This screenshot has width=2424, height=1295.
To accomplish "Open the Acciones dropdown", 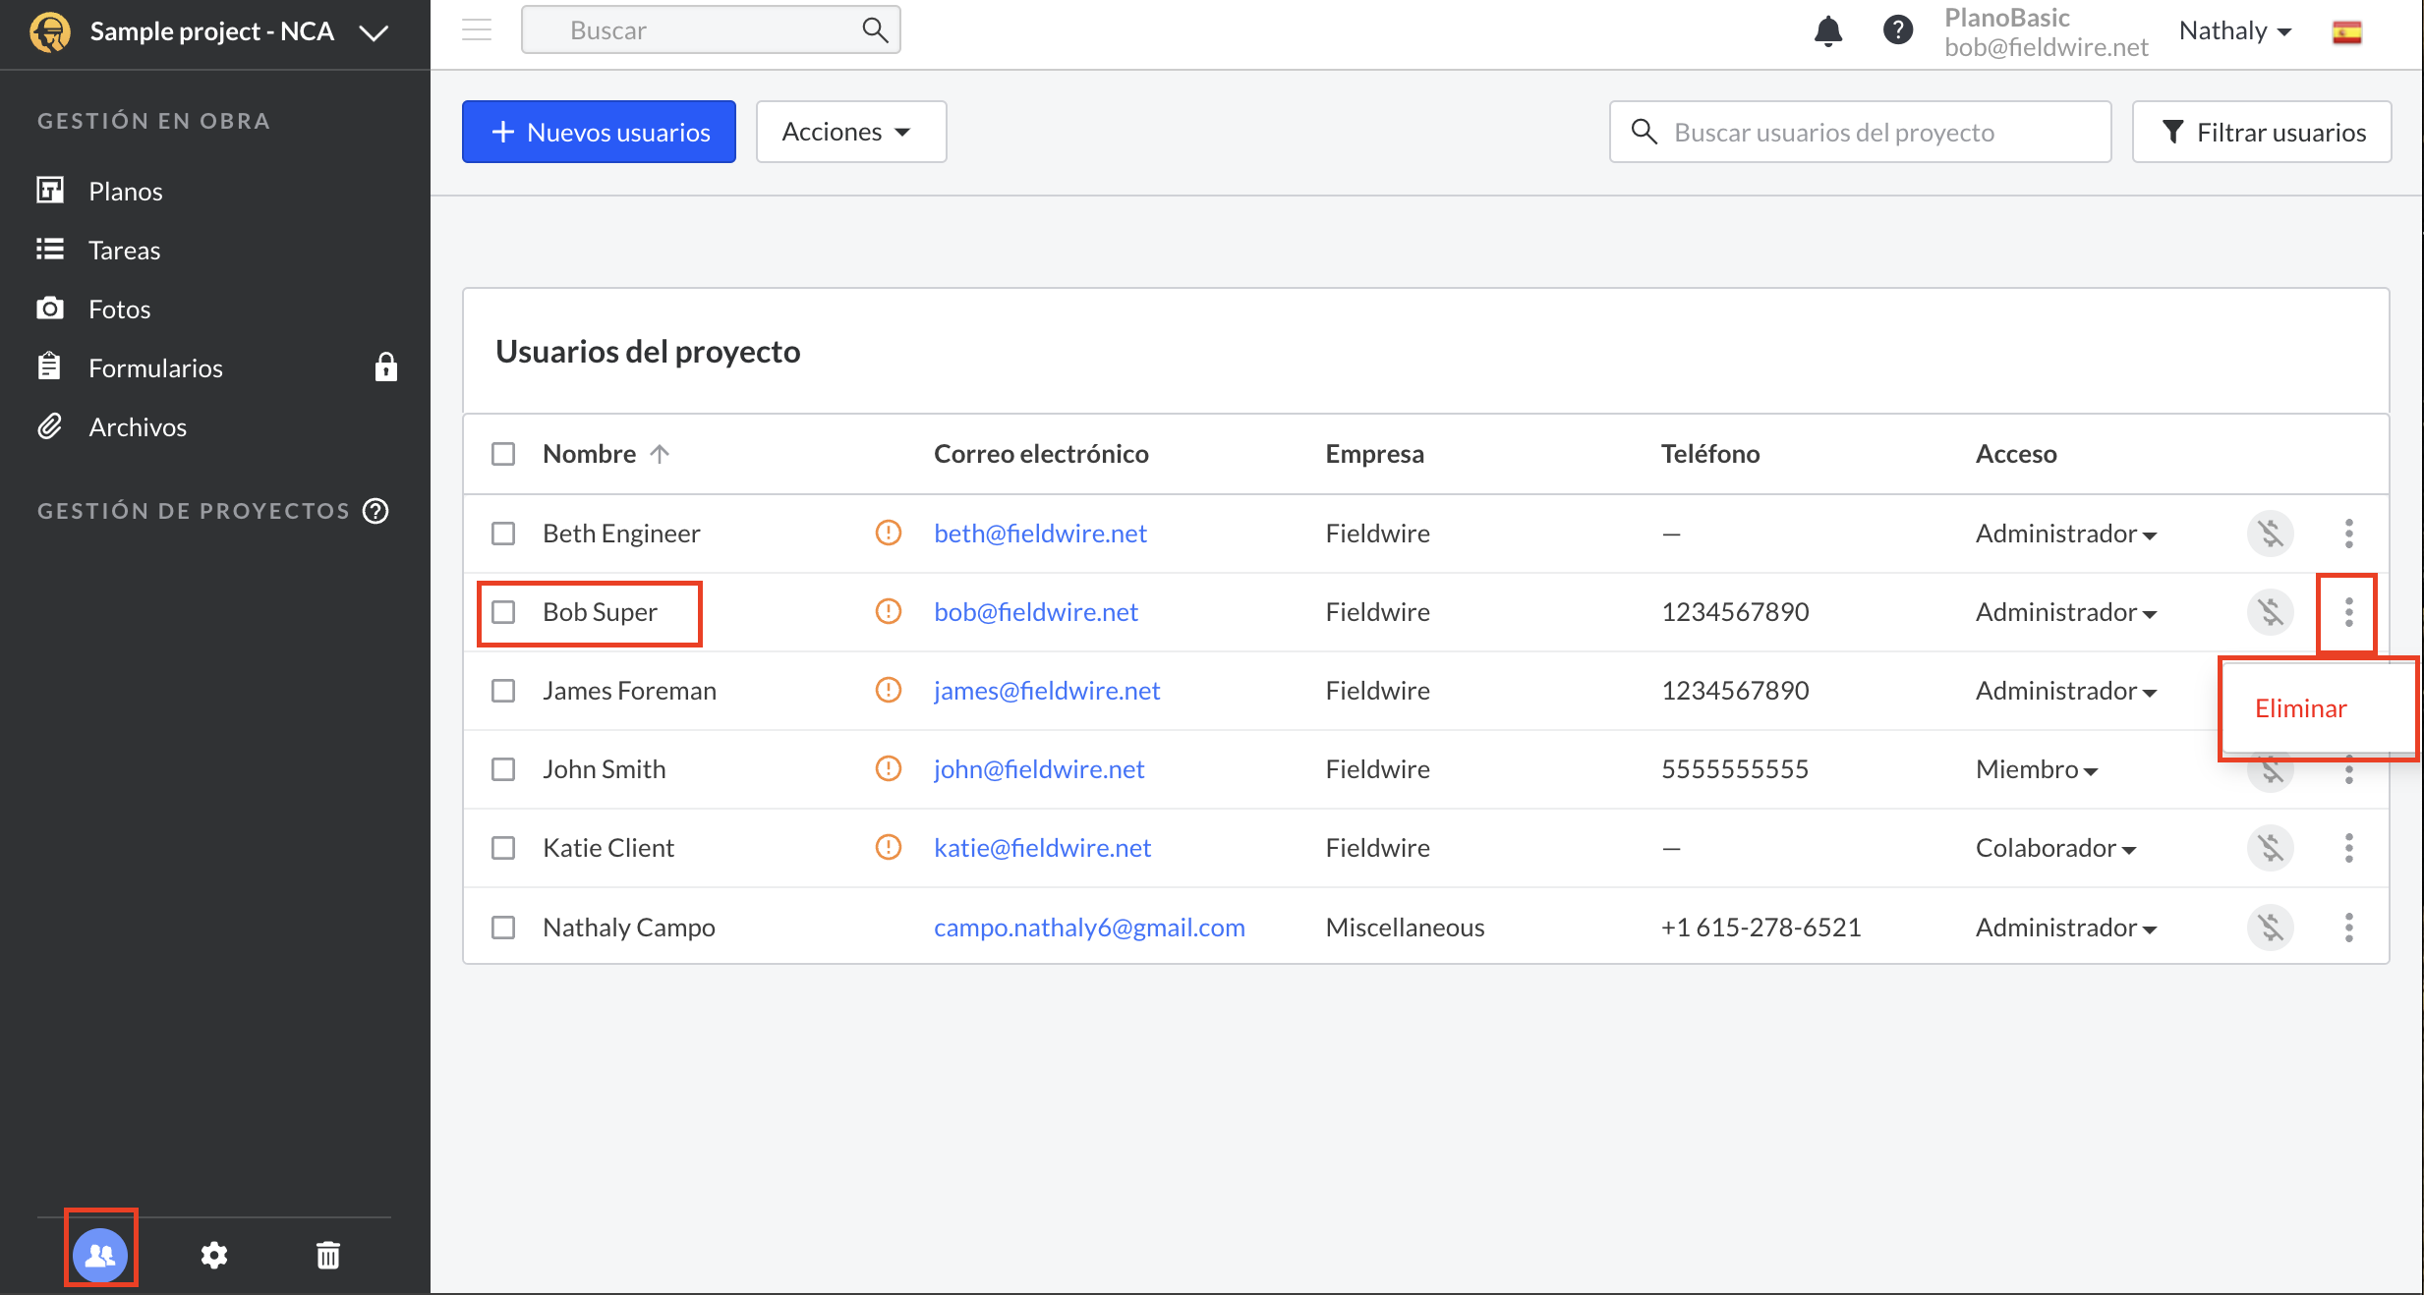I will [851, 132].
